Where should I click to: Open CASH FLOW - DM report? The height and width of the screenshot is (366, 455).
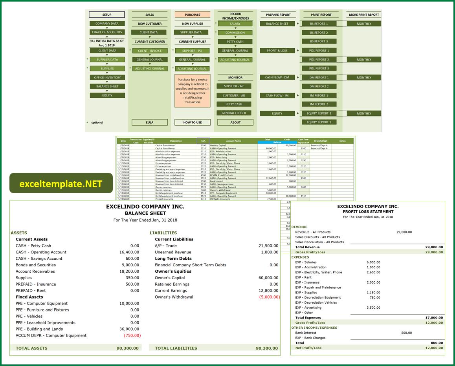coord(277,77)
